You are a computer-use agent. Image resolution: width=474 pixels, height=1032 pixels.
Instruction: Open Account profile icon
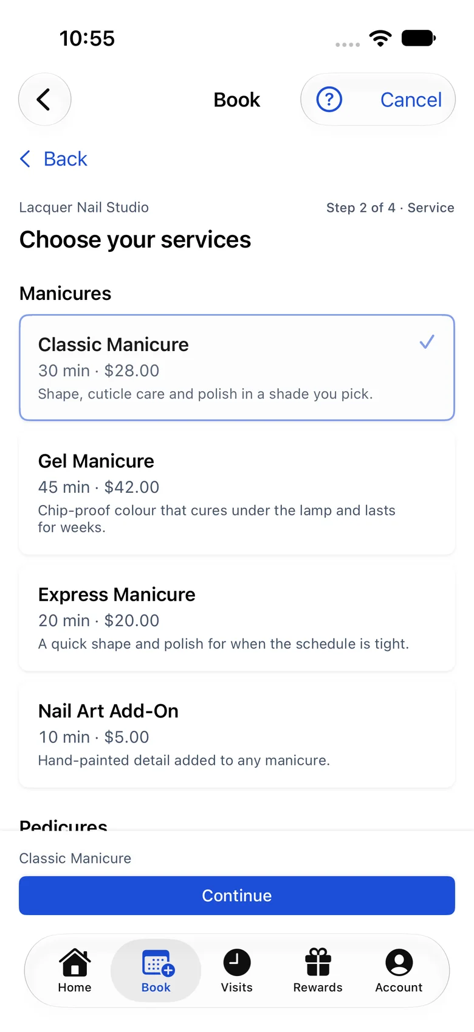click(399, 963)
